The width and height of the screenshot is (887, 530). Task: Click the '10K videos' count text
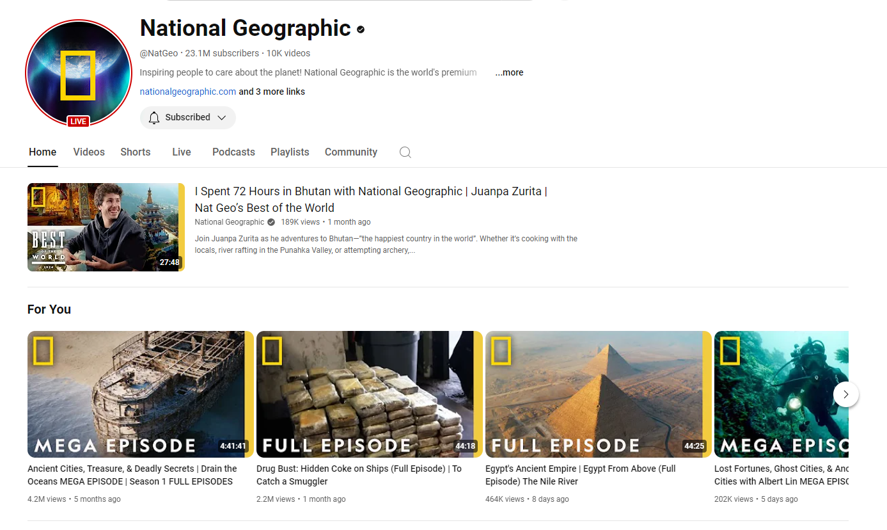[288, 53]
